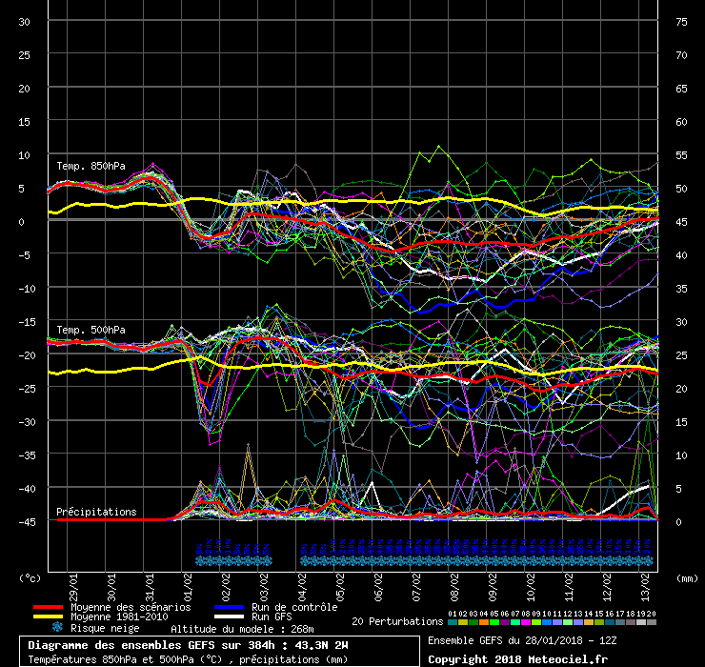Viewport: 705px width, 667px height.
Task: Click the 30/01 date axis label
Action: point(112,587)
